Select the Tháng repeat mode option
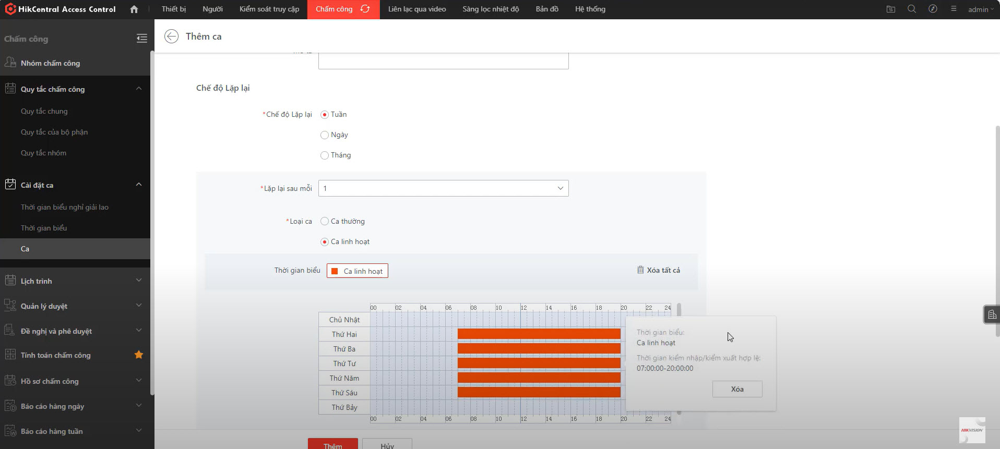1000x449 pixels. (325, 155)
